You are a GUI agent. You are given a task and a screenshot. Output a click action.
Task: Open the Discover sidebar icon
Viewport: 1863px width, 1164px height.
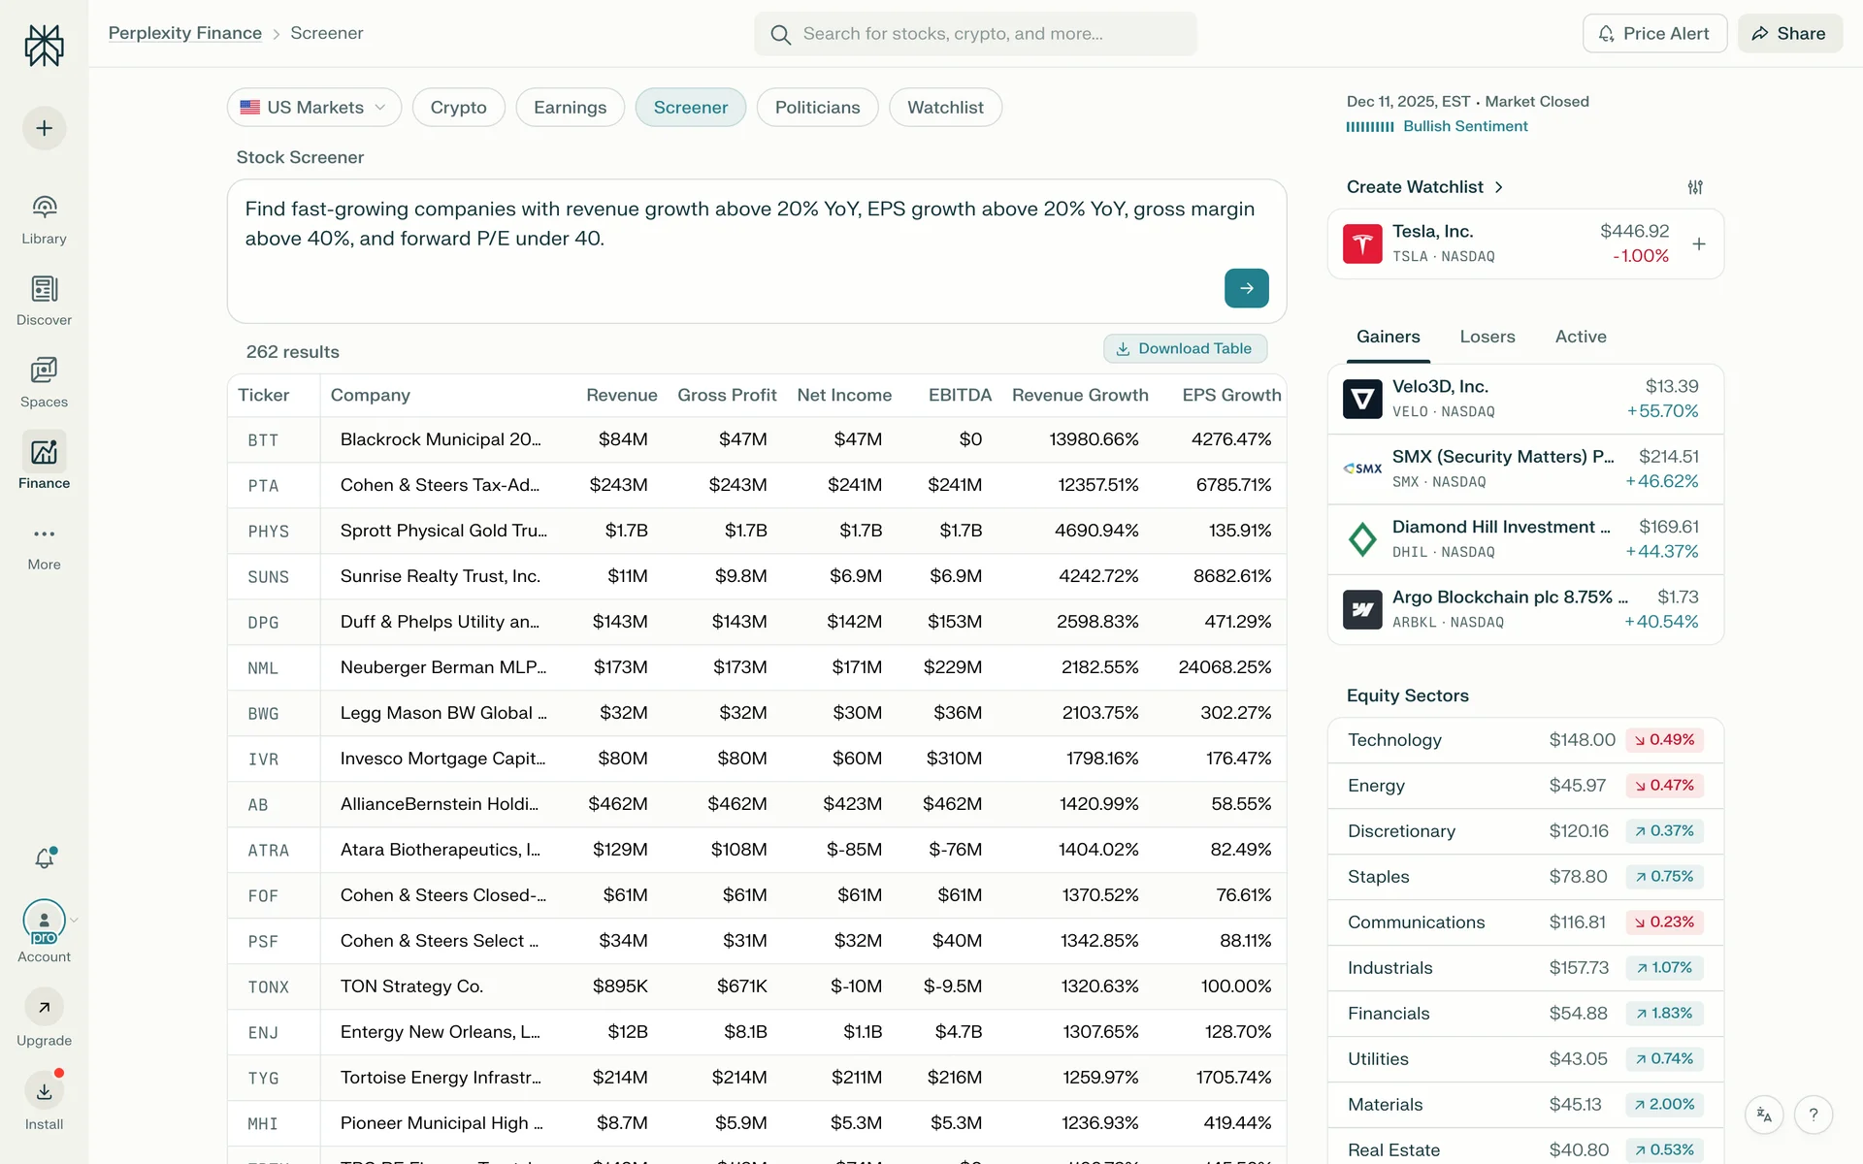point(44,289)
